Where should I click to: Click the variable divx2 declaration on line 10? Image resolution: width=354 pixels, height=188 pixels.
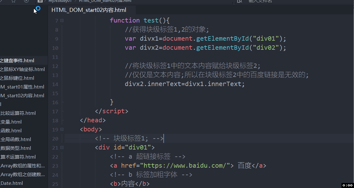pyautogui.click(x=149, y=48)
